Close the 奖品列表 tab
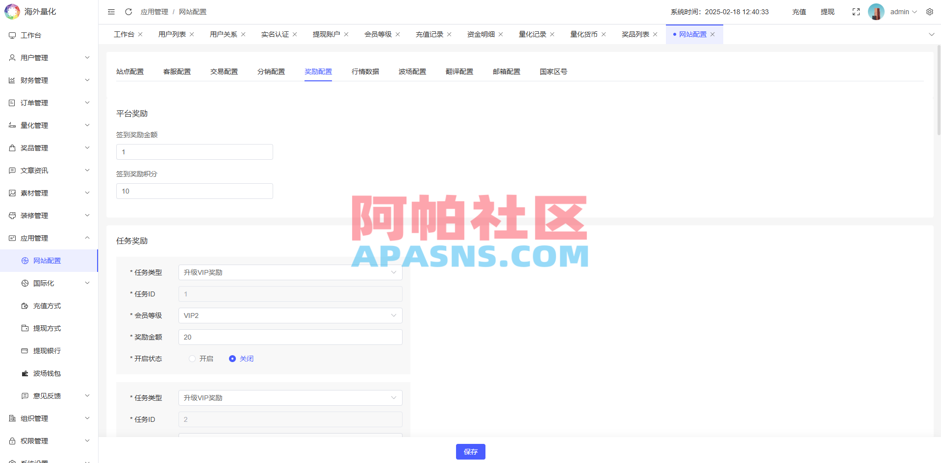This screenshot has height=463, width=941. (x=655, y=34)
